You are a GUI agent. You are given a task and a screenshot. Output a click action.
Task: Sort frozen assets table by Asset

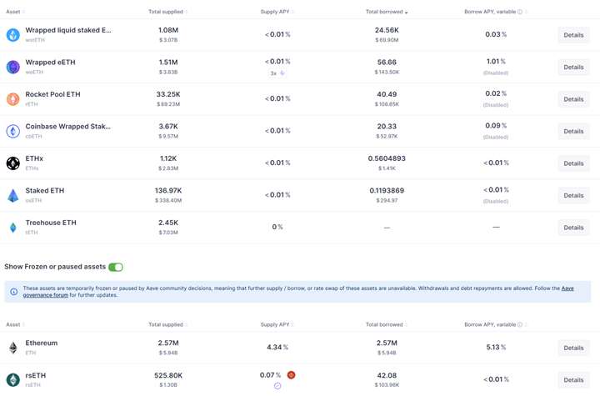tap(15, 324)
